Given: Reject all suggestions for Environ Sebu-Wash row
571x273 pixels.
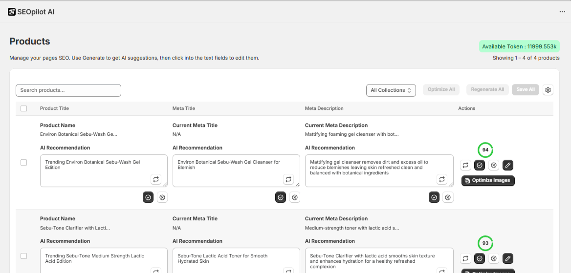Looking at the screenshot, I should pos(494,165).
